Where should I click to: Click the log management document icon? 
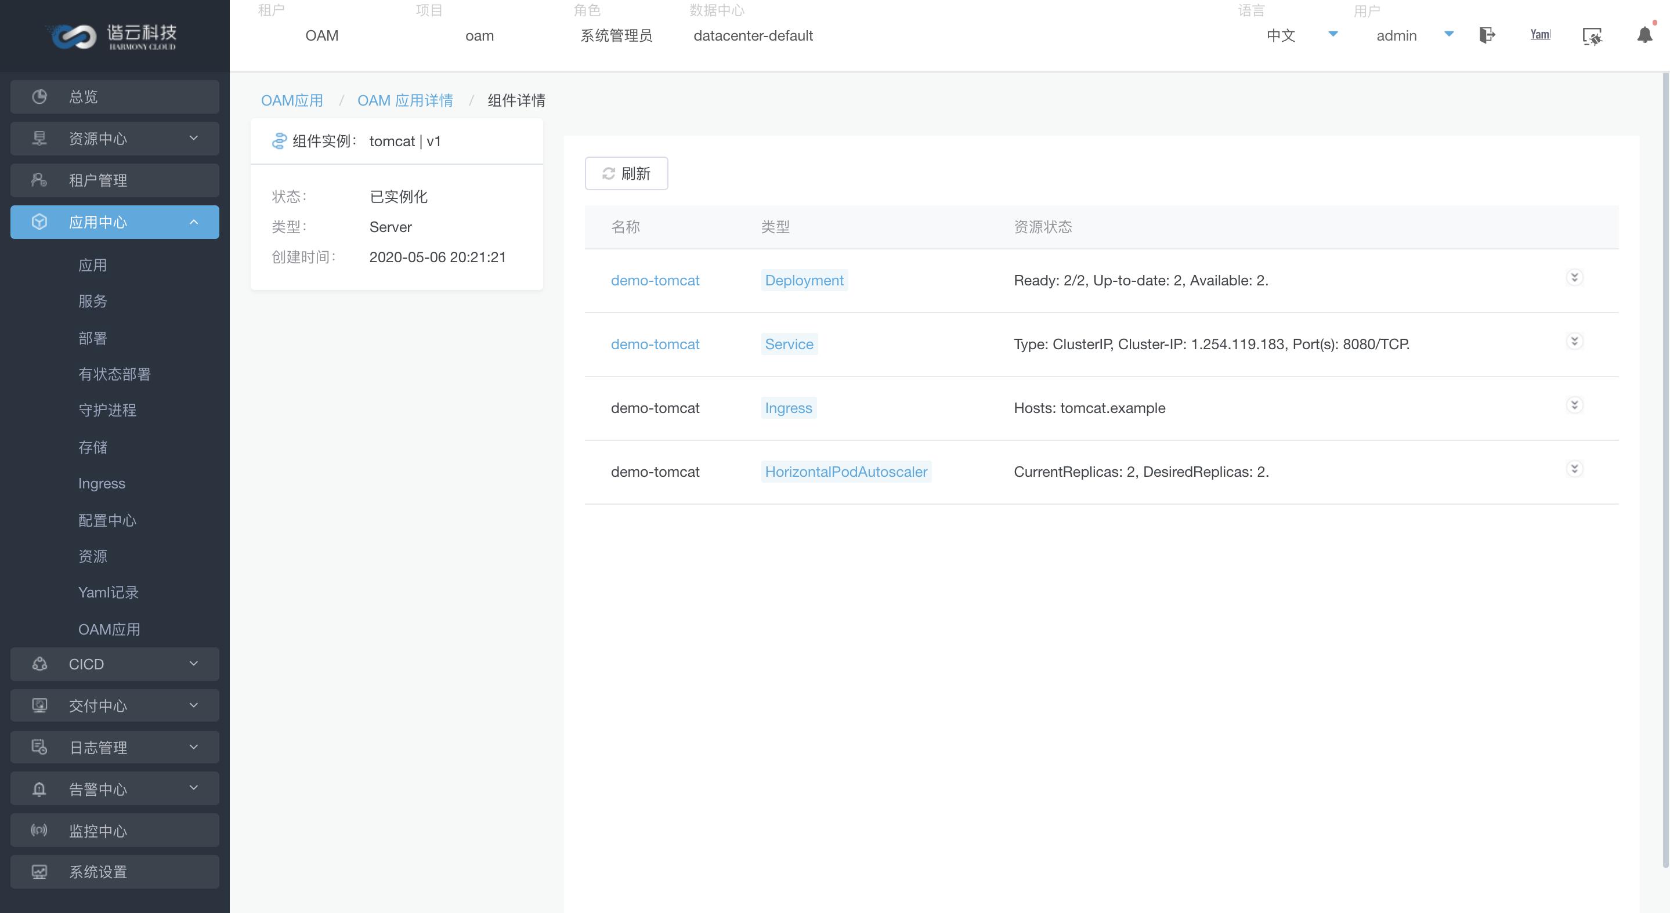pyautogui.click(x=39, y=747)
